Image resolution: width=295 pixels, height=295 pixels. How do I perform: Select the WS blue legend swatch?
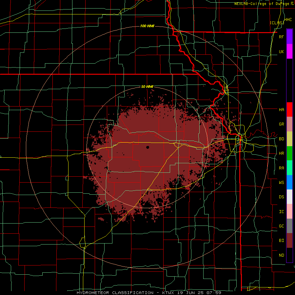[x=289, y=182]
